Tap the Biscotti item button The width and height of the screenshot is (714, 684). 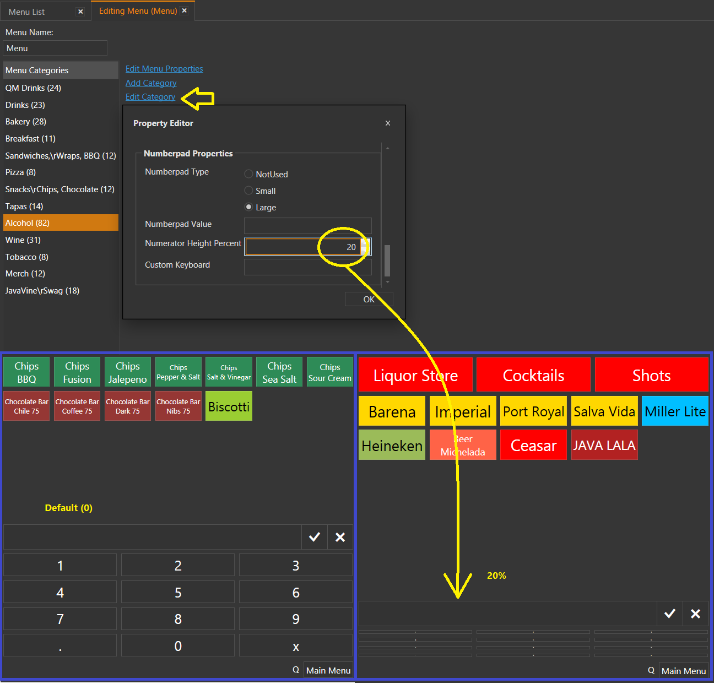click(229, 406)
